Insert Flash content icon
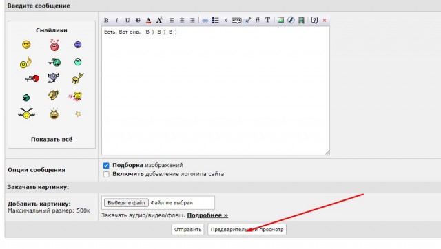The image size is (441, 249). 291,20
